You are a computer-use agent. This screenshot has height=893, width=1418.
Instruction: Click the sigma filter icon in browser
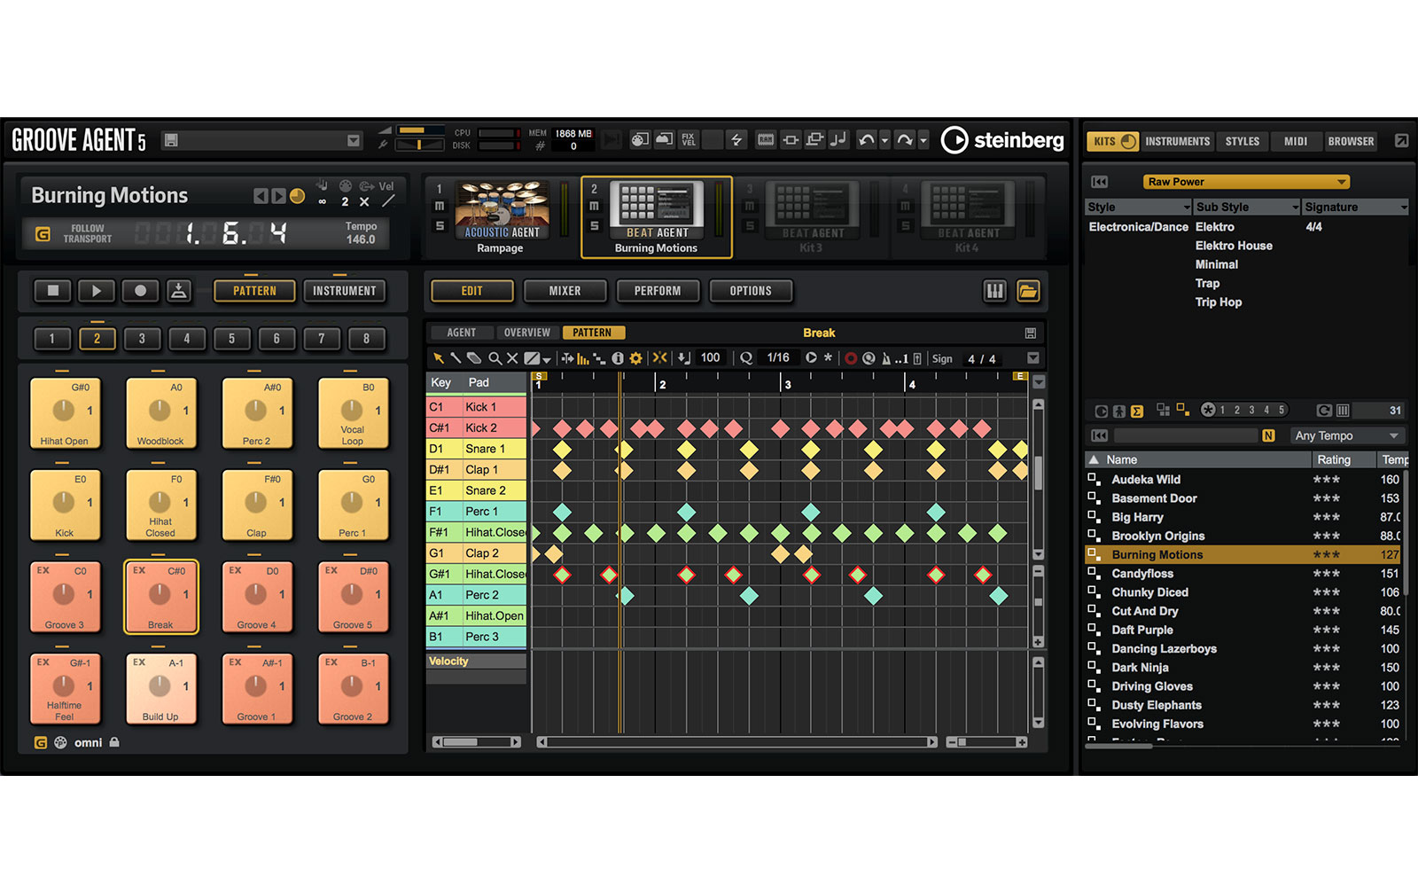click(x=1137, y=411)
